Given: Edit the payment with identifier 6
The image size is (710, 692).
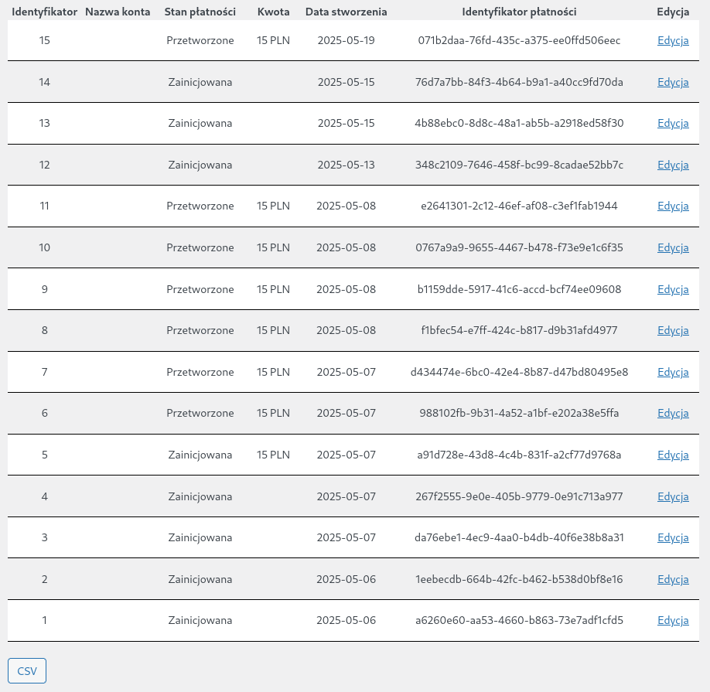Looking at the screenshot, I should (673, 413).
